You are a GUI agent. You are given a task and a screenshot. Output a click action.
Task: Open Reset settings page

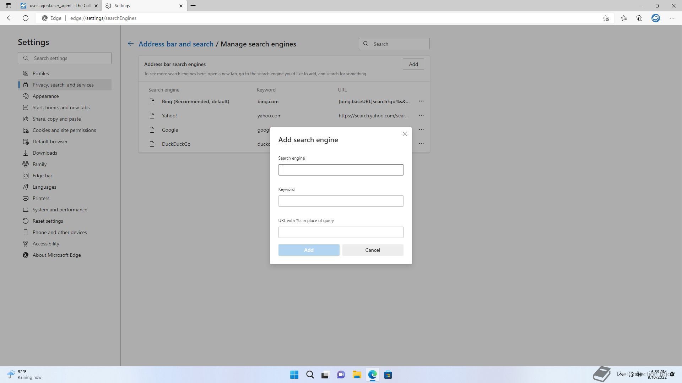(65, 221)
